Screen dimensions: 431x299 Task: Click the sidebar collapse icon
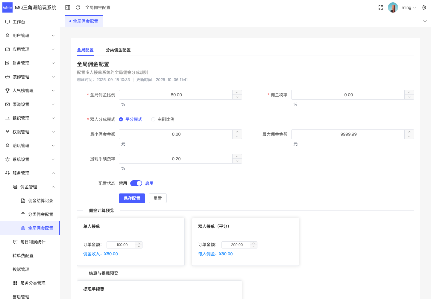pos(68,7)
